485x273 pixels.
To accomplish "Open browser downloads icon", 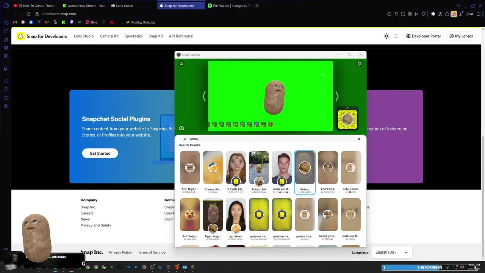I will tap(460, 14).
